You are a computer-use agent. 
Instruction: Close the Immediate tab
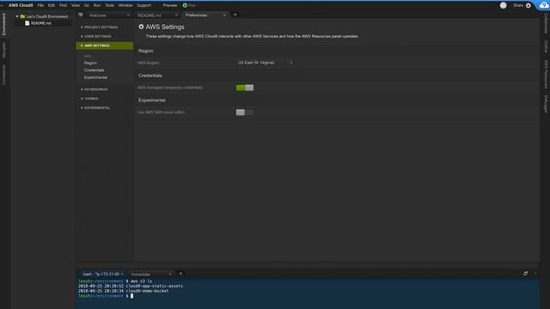[170, 274]
